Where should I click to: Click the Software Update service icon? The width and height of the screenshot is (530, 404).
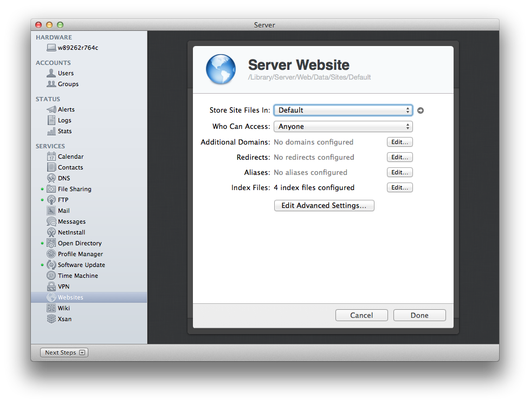(51, 265)
